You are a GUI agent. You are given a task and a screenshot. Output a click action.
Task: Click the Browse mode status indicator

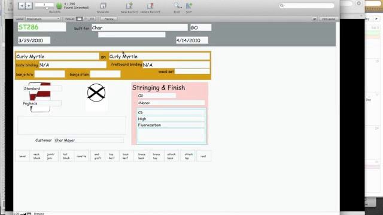(39, 214)
